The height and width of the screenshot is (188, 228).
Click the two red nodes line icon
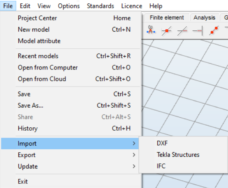[214, 30]
